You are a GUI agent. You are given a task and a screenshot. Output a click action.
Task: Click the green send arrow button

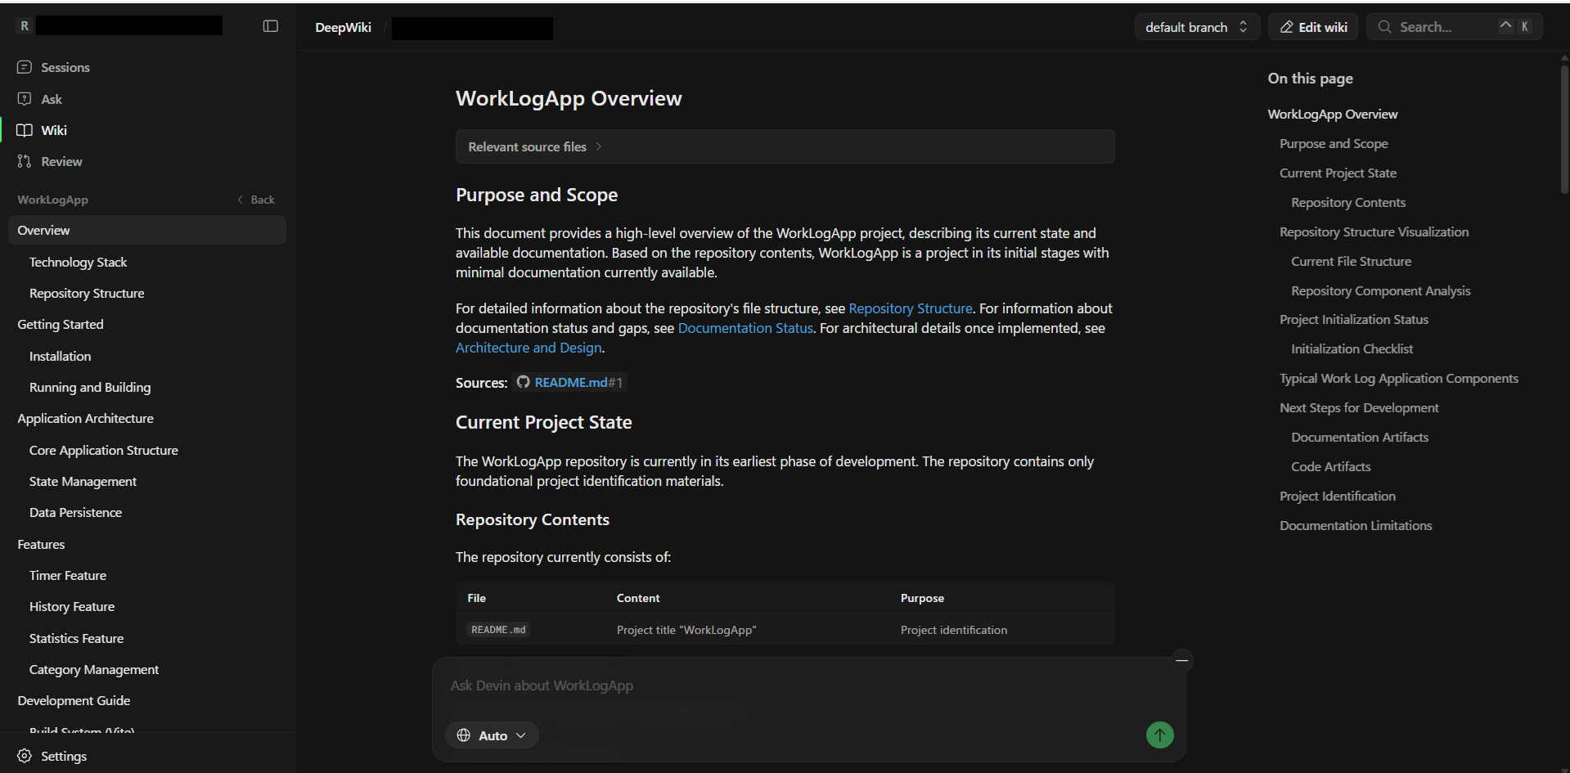(x=1159, y=735)
